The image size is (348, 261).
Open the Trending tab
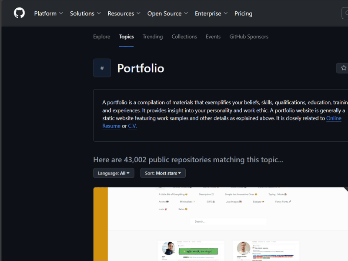click(x=153, y=37)
